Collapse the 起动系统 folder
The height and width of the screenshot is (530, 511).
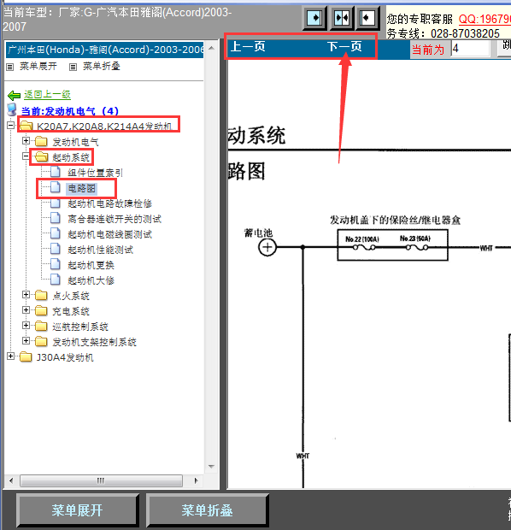(26, 156)
